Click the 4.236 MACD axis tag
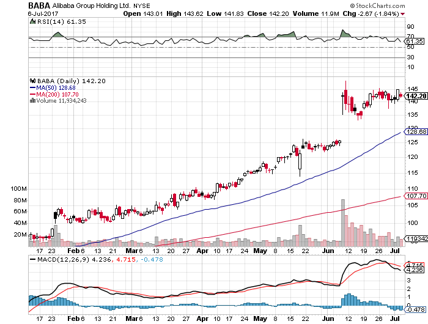 (x=415, y=270)
